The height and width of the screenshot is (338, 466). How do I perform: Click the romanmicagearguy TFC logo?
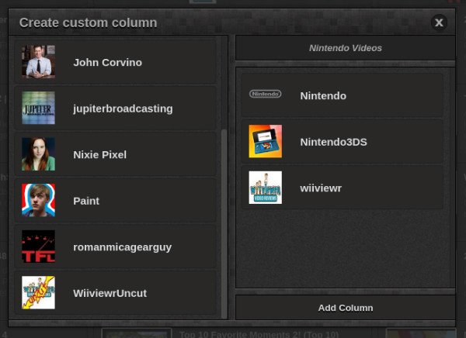coord(38,247)
